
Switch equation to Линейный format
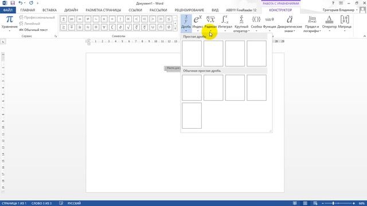(30, 23)
